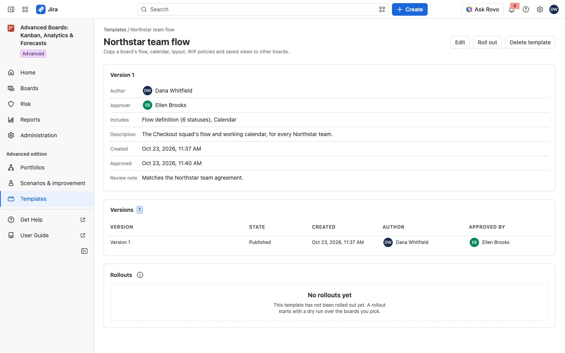Open Administration in the sidebar

pyautogui.click(x=47, y=135)
